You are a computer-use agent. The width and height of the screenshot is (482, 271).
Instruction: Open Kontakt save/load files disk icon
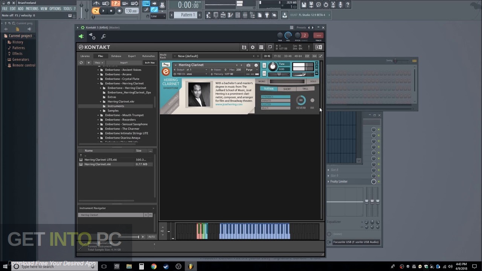point(244,47)
